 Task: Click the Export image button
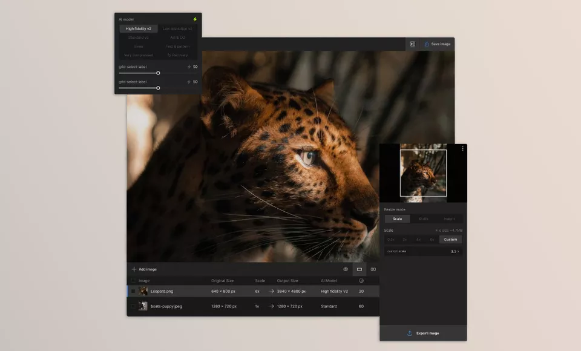click(x=423, y=333)
